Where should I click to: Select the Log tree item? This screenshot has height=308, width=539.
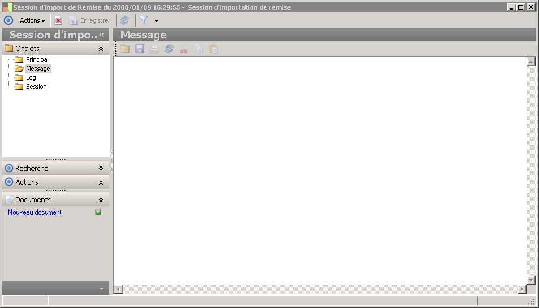pyautogui.click(x=31, y=78)
